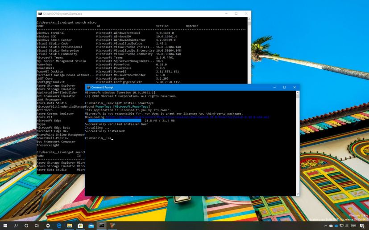Open Microsoft Store from the taskbar
The height and width of the screenshot is (230, 369).
80,226
